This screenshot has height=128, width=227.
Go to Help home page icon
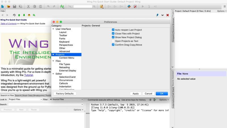point(29,15)
